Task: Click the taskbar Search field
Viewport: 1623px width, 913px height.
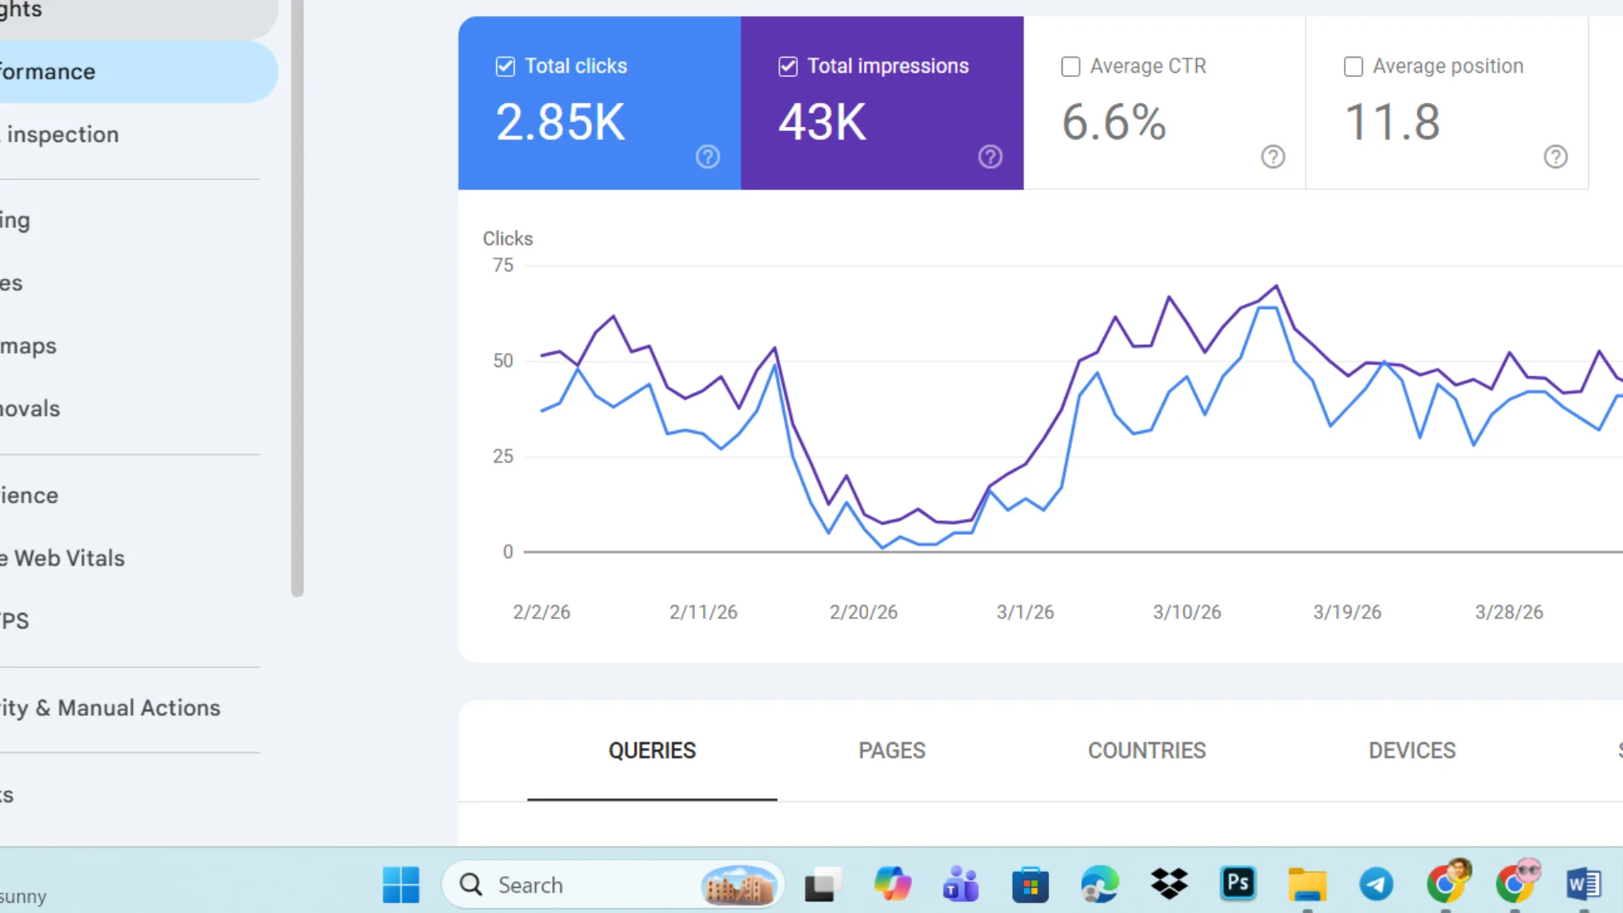Action: [613, 885]
